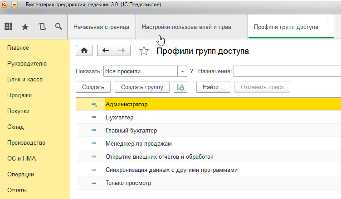Go back with left arrow button
341x199 pixels.
click(106, 51)
